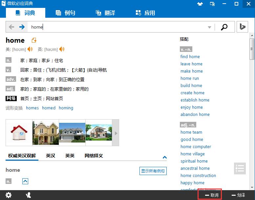
Task: Collapse the n. entry expander box
Action: pos(25,181)
